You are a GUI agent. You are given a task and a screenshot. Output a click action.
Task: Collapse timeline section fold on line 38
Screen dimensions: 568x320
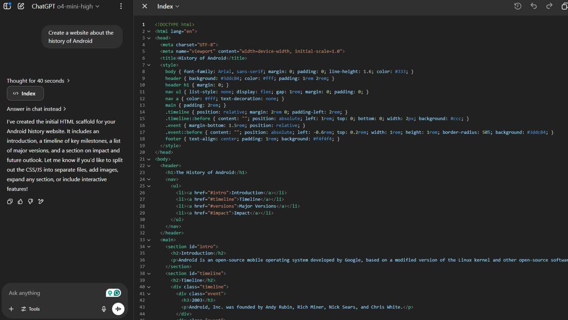pyautogui.click(x=149, y=274)
